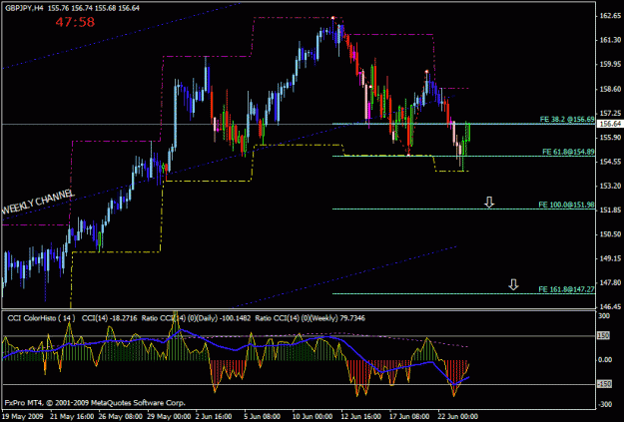
Task: Click the 150.50 price axis value
Action: coord(610,234)
